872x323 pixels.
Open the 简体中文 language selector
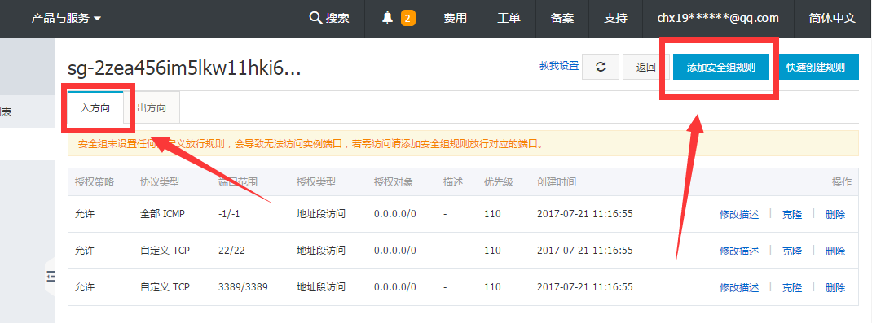[832, 19]
